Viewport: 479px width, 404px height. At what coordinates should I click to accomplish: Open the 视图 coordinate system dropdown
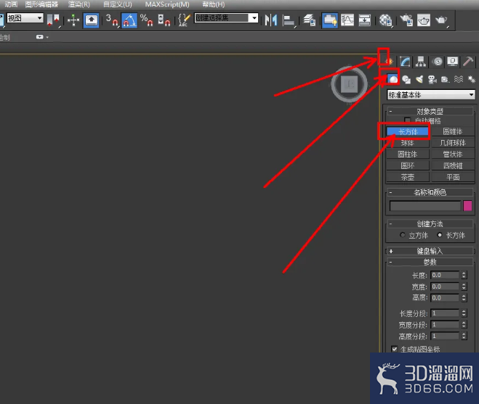tap(25, 18)
